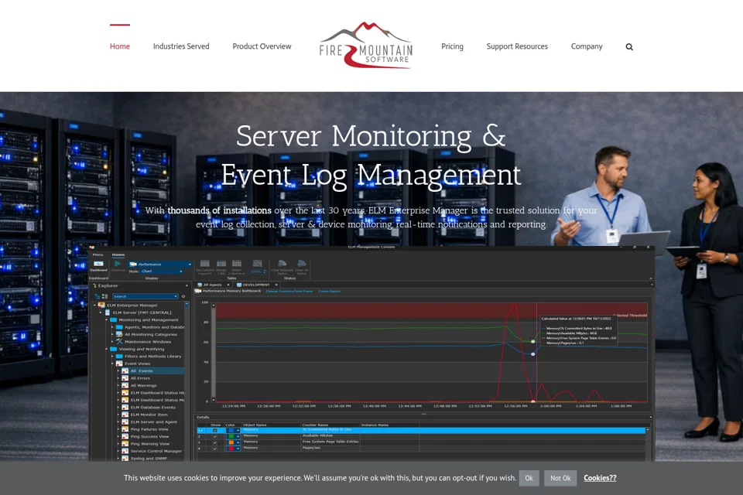
Task: Open the Menu ribbon tab
Action: click(98, 254)
